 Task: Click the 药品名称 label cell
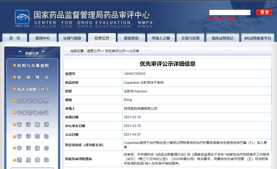(x=93, y=83)
